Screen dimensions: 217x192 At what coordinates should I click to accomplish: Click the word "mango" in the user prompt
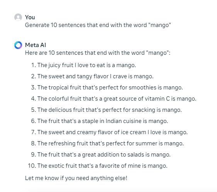click(x=160, y=25)
